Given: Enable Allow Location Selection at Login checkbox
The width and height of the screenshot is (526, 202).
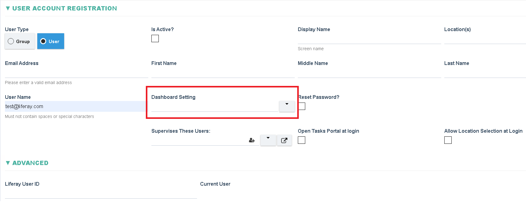Looking at the screenshot, I should coord(448,140).
